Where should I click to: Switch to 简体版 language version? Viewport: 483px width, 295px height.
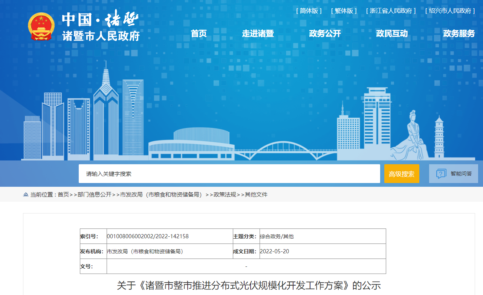coord(309,11)
